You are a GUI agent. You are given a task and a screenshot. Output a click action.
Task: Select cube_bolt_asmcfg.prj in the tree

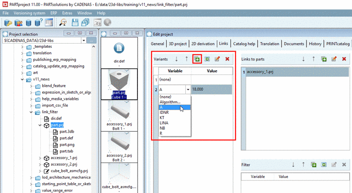click(x=69, y=171)
